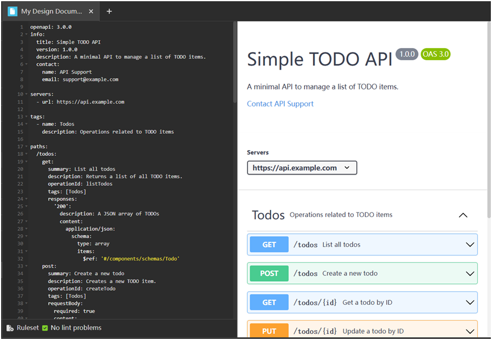This screenshot has height=340, width=492.
Task: Click the preview pane vertical scrollbar
Action: pyautogui.click(x=489, y=120)
